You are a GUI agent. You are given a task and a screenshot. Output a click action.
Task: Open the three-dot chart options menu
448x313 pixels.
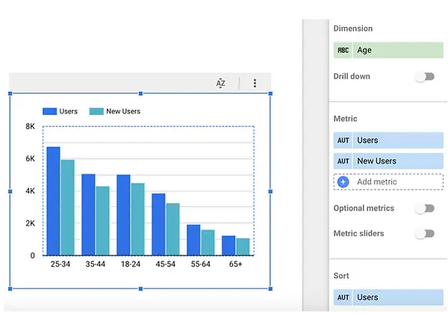click(255, 83)
